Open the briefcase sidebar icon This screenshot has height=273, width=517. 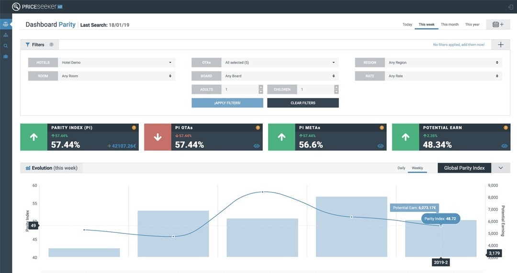point(6,57)
